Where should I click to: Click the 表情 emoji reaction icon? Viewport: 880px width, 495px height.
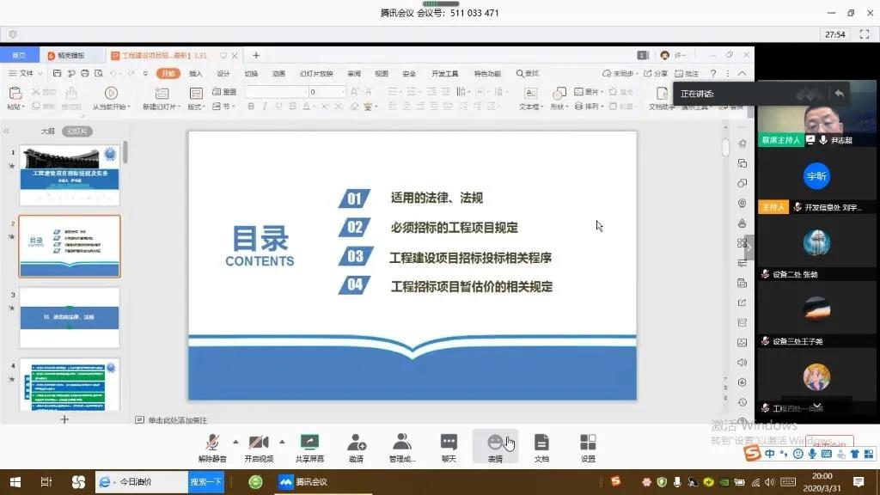pos(495,443)
